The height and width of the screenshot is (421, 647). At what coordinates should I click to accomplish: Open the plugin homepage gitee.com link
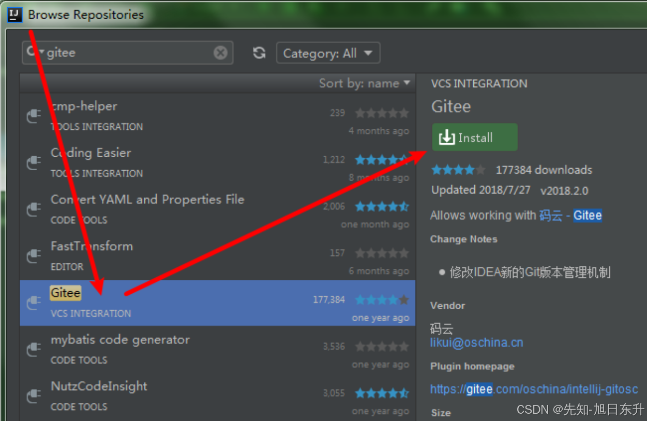pyautogui.click(x=534, y=389)
